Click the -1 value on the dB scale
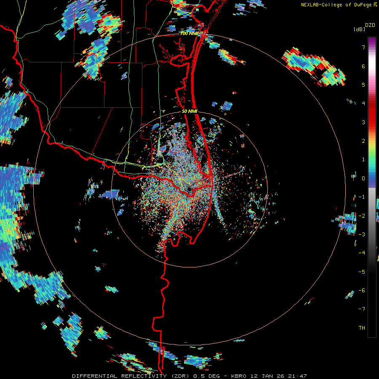Image resolution: width=379 pixels, height=379 pixels. click(x=362, y=197)
